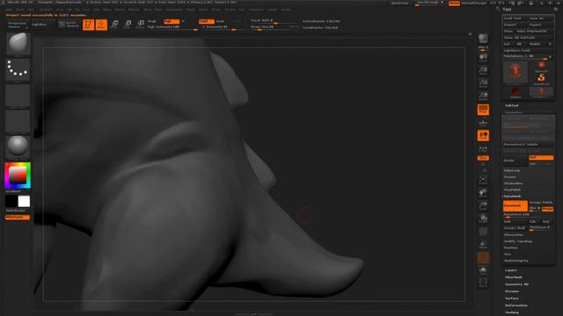Click the Load Tool button

point(515,18)
